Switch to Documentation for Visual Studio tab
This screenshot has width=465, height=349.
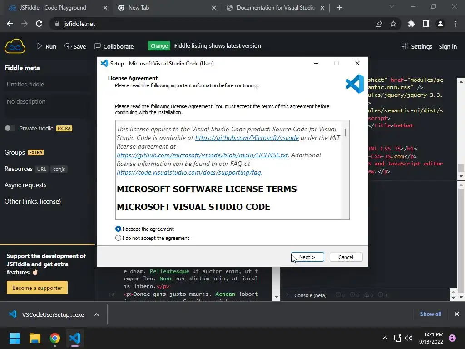point(275,8)
